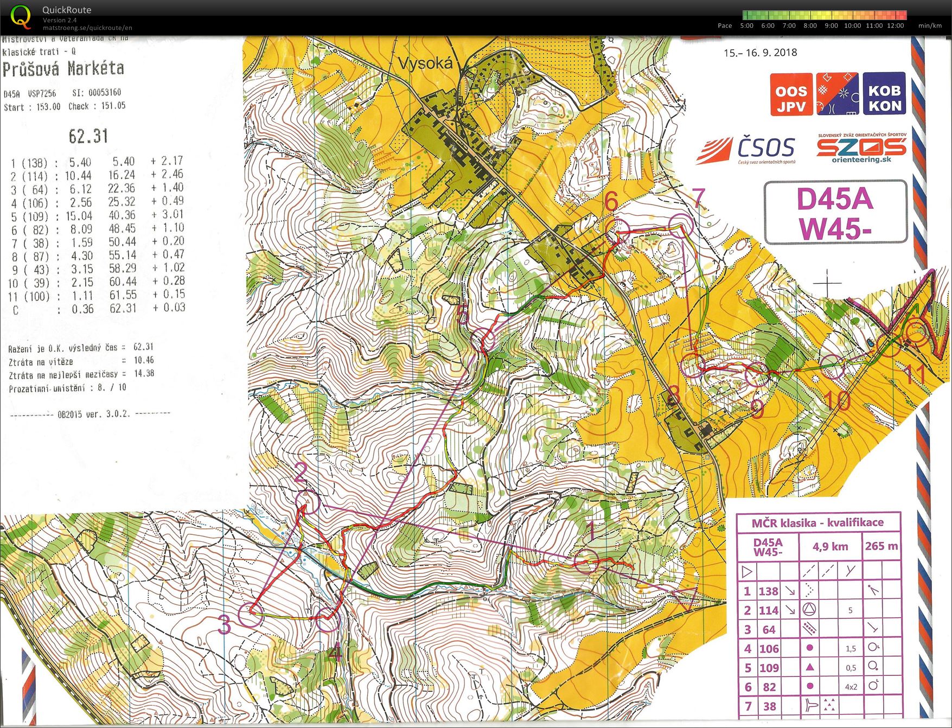The height and width of the screenshot is (728, 952).
Task: Click split row 2 (114)
Action: coord(98,175)
